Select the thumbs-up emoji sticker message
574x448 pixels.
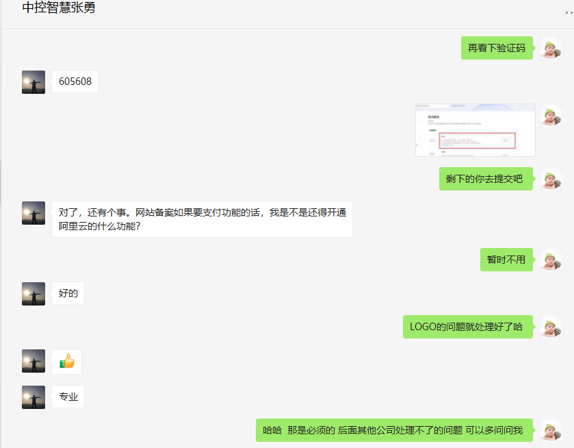tap(67, 361)
